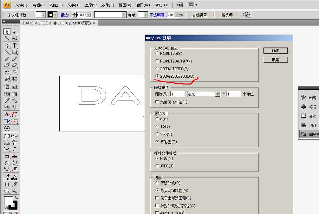Open the 变换 (Transform) panel
Viewport: 319px width, 214px height.
click(x=309, y=116)
